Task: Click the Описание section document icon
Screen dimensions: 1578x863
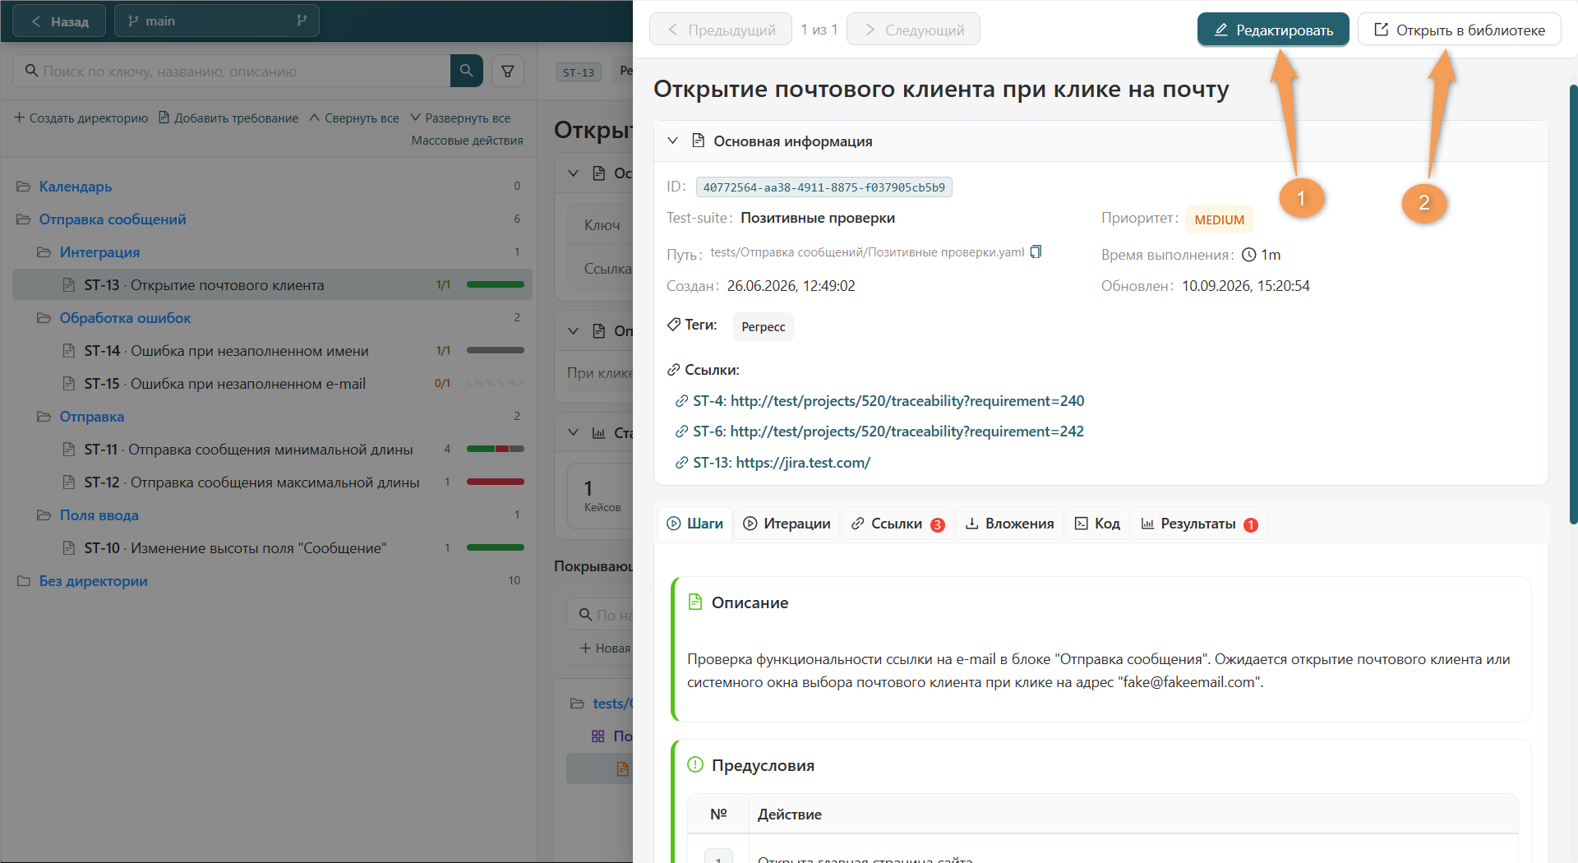Action: pyautogui.click(x=695, y=602)
